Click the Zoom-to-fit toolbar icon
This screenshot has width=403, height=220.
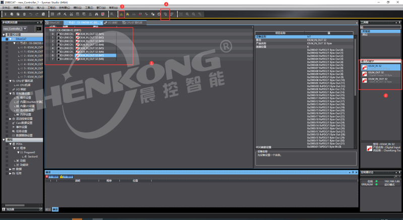(181, 14)
